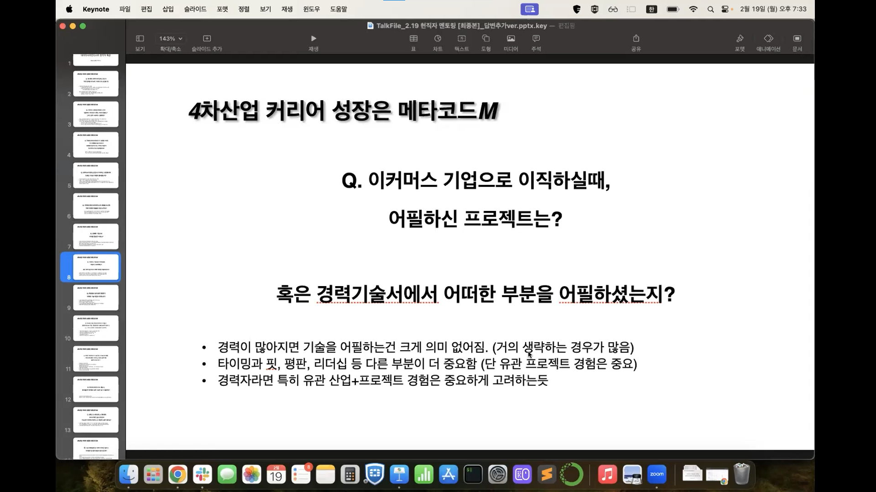
Task: Toggle the 애니메이션 animate inspector panel
Action: 768,39
